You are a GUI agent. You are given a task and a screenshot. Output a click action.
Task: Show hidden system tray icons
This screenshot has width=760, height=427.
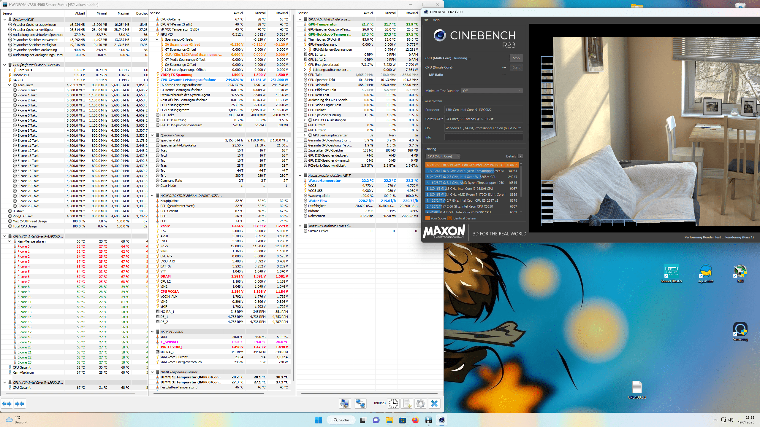[715, 420]
